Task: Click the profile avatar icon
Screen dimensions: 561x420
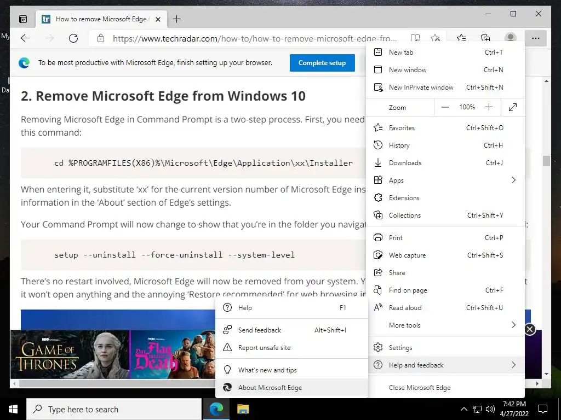Action: click(510, 38)
